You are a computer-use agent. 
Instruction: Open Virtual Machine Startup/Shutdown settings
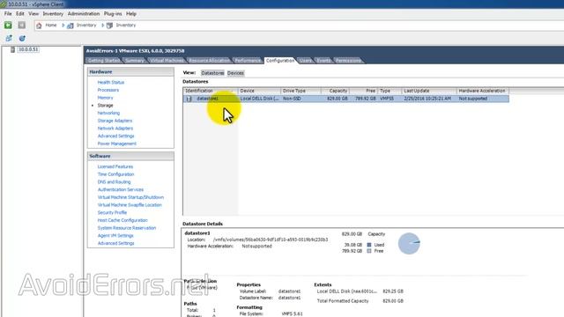tap(130, 197)
